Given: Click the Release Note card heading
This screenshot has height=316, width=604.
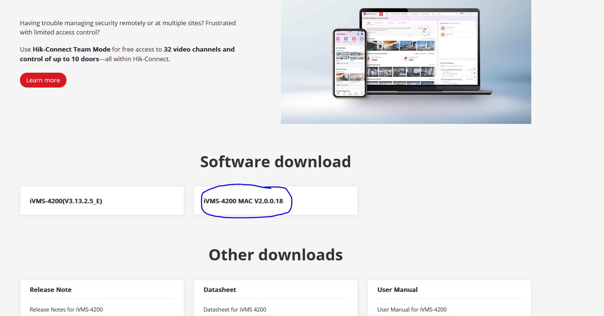Looking at the screenshot, I should pyautogui.click(x=50, y=290).
